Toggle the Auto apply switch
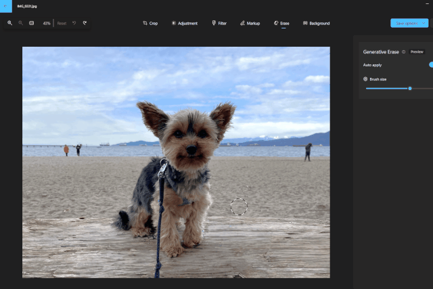The height and width of the screenshot is (289, 433). (431, 65)
